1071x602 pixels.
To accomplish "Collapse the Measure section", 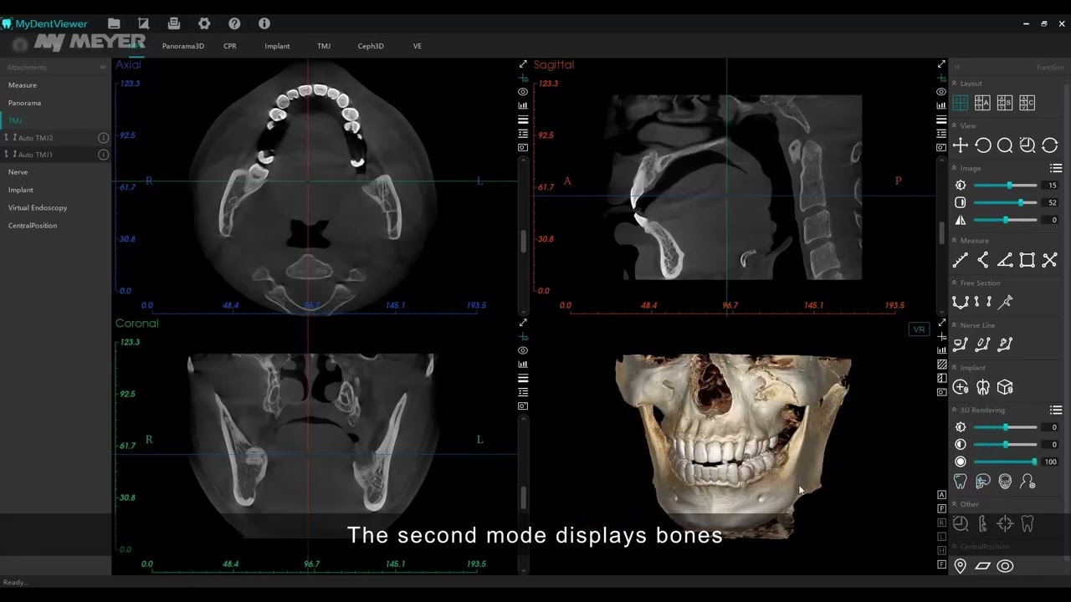I will click(x=955, y=241).
